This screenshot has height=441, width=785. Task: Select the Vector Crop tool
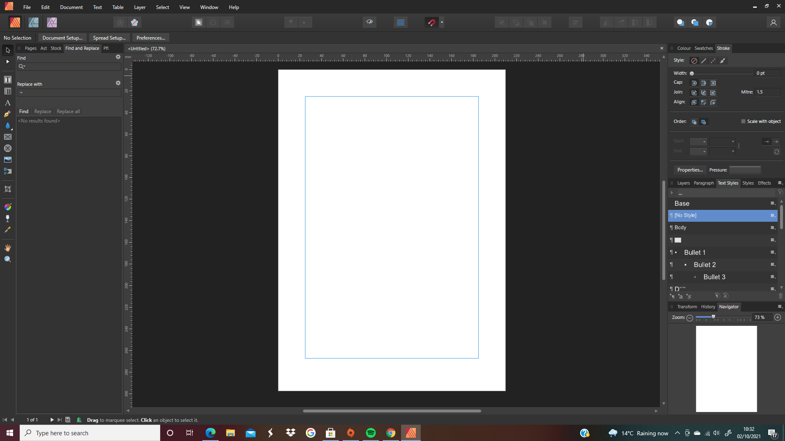[x=7, y=189]
